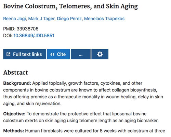The width and height of the screenshot is (171, 137).
Task: Select author Menelaos Tsapekos
Action: click(x=104, y=19)
